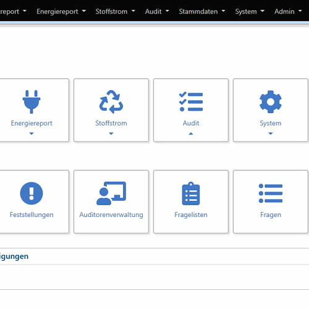Open the Audit menu in navbar
This screenshot has height=309, width=309.
(157, 11)
